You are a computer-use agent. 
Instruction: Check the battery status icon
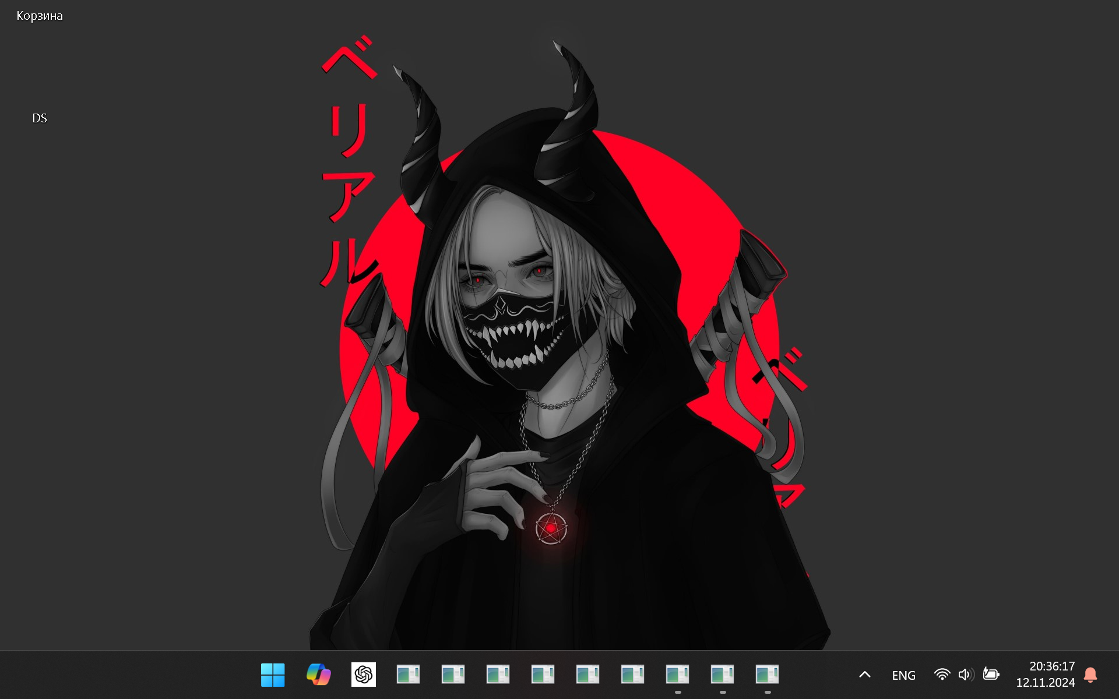click(x=991, y=675)
